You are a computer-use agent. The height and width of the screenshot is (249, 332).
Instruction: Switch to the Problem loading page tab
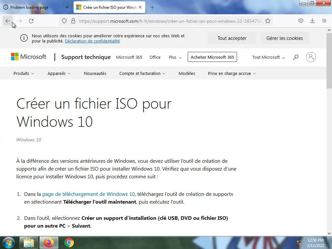pos(36,7)
